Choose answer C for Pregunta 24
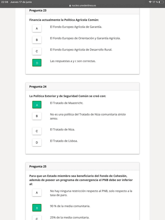The width and height of the screenshot is (165, 220). point(37,131)
